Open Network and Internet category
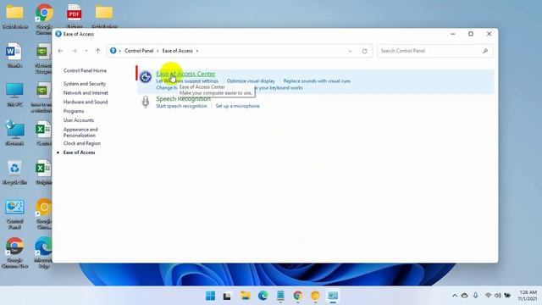542x305 pixels. click(86, 92)
